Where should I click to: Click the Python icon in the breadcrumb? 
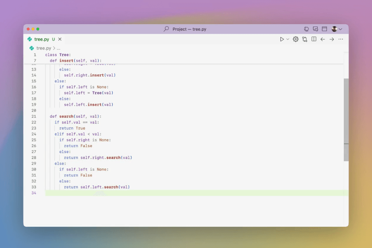pos(31,48)
